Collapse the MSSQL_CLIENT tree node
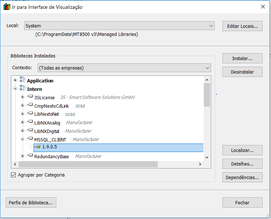The width and height of the screenshot is (271, 219). (23, 139)
